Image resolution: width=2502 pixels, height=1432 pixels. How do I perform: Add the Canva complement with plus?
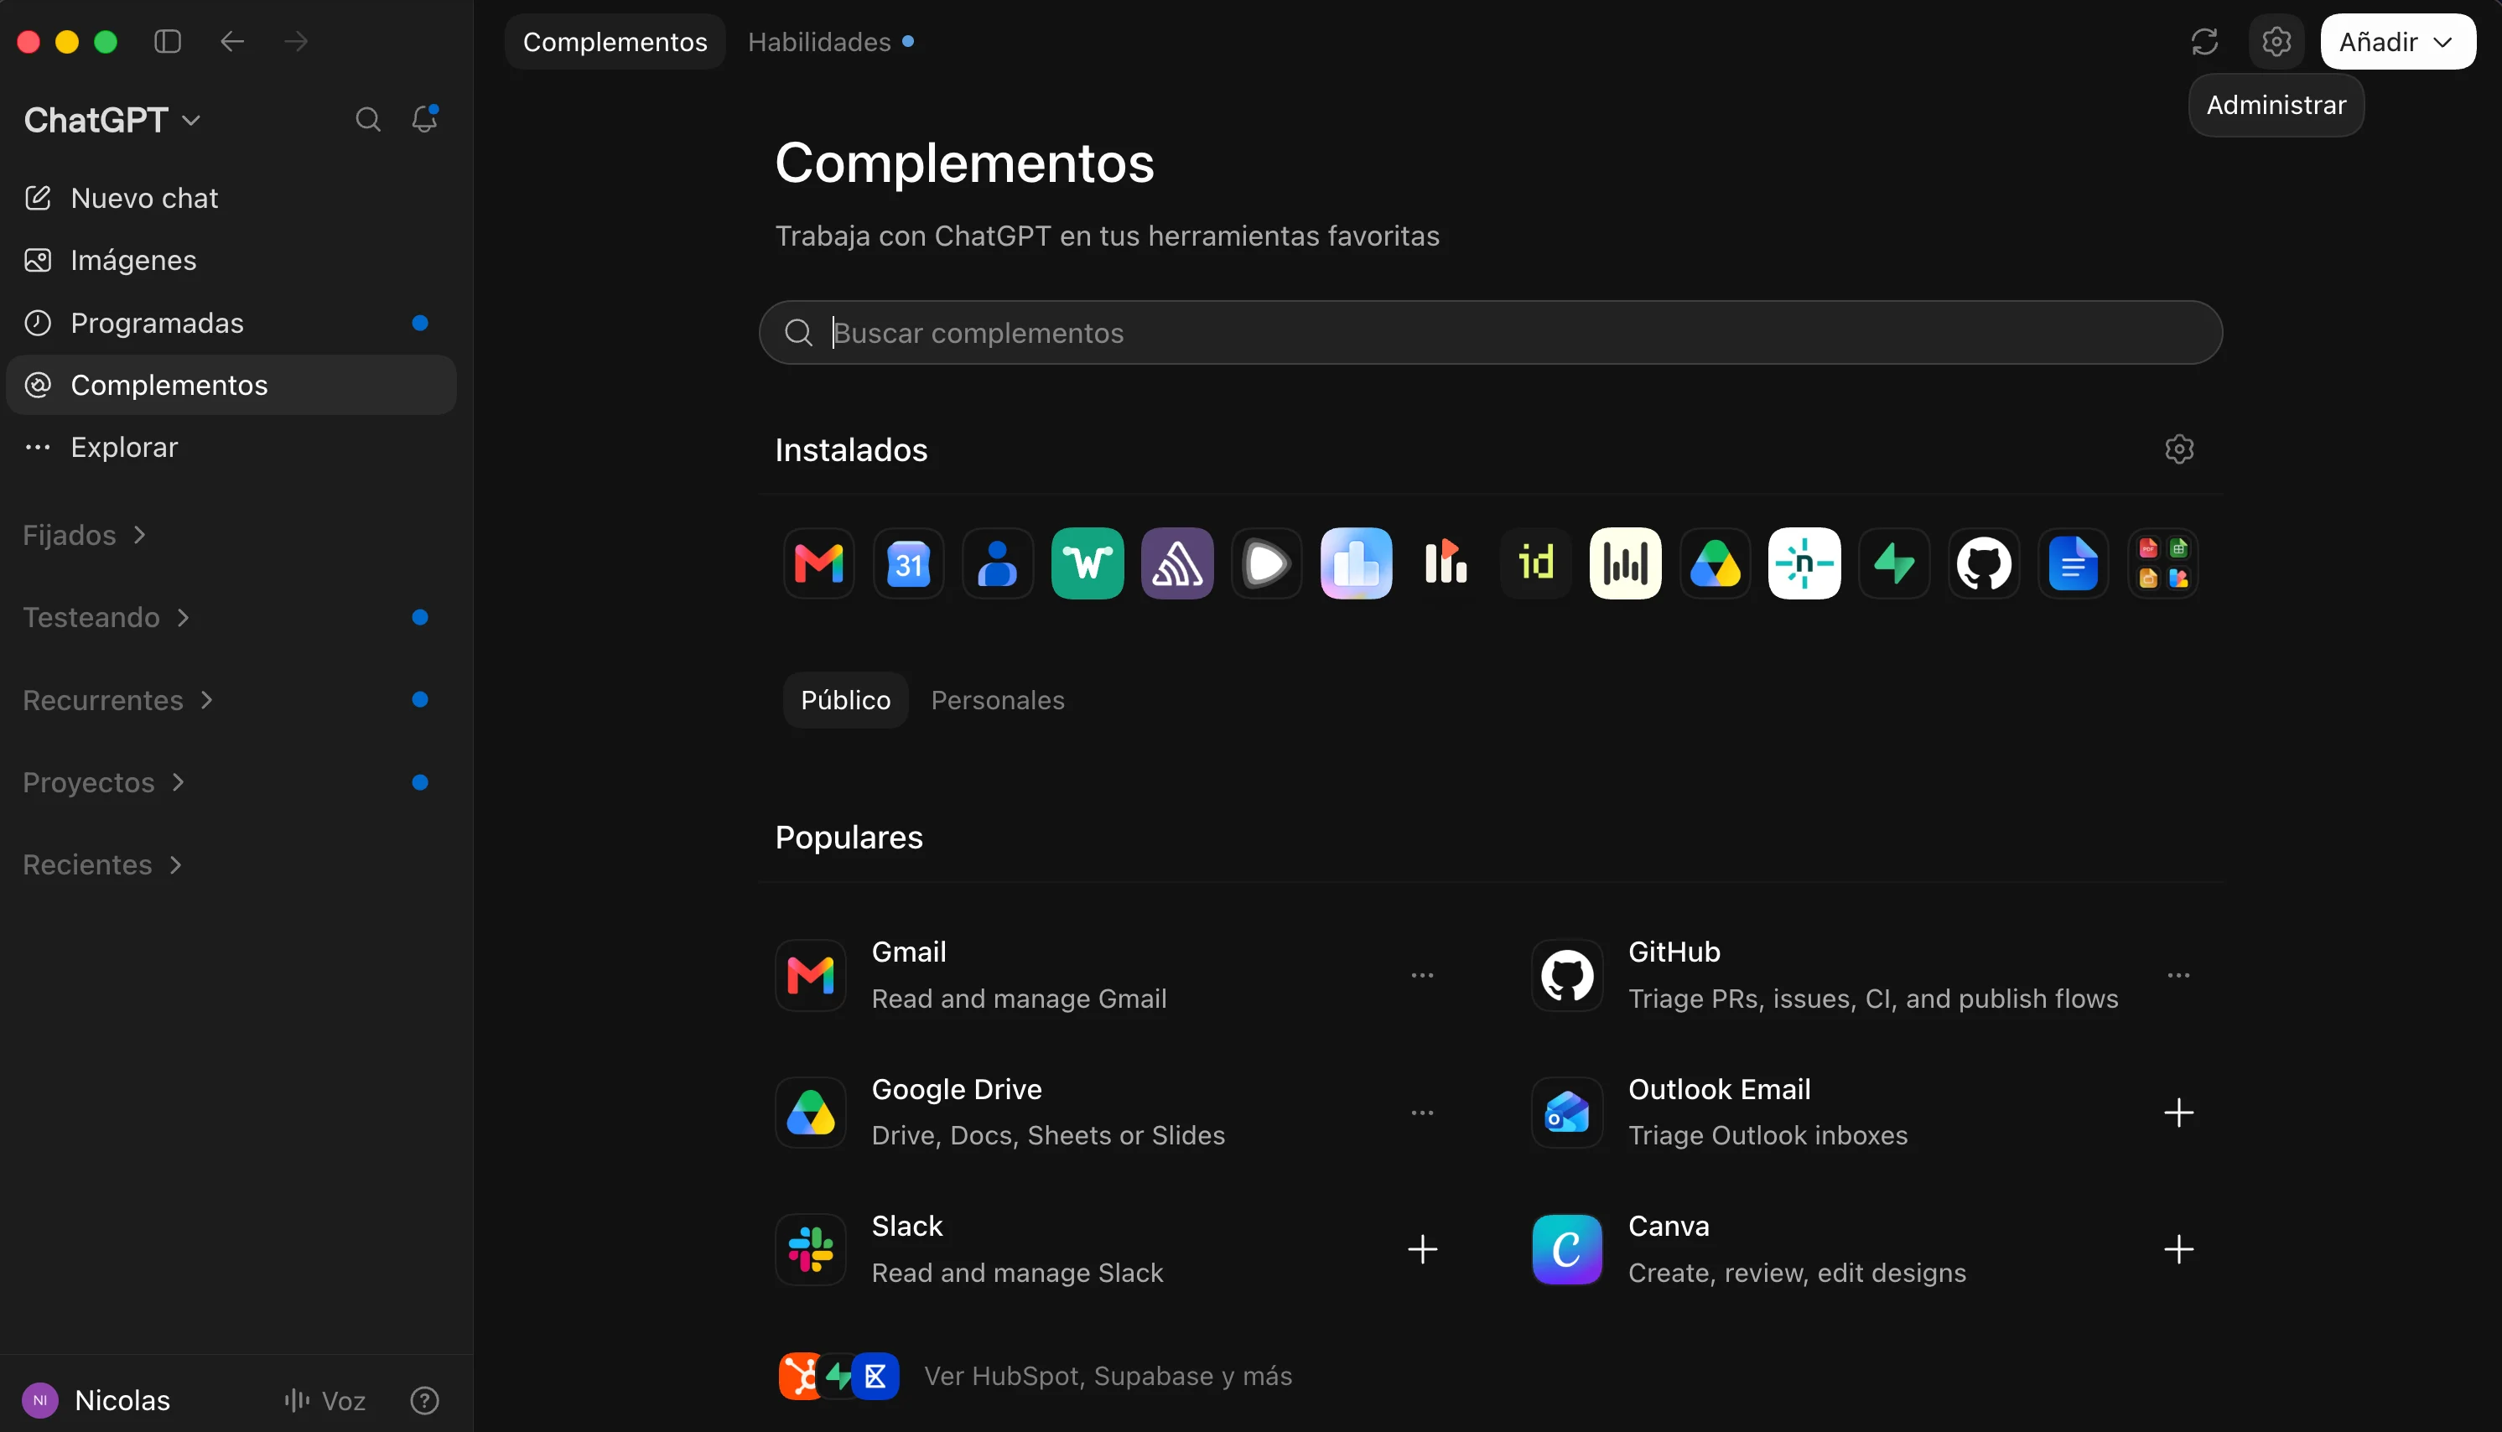coord(2178,1250)
